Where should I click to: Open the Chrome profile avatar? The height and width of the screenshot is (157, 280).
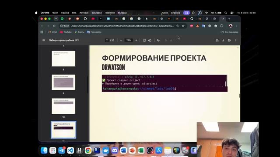231,26
